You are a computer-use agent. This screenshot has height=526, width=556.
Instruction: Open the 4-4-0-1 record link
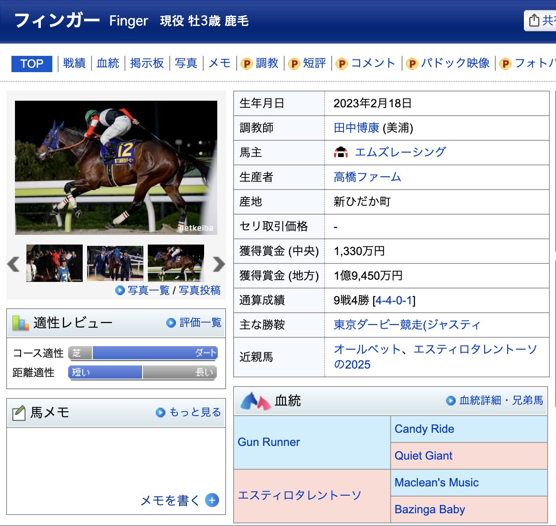click(x=394, y=300)
